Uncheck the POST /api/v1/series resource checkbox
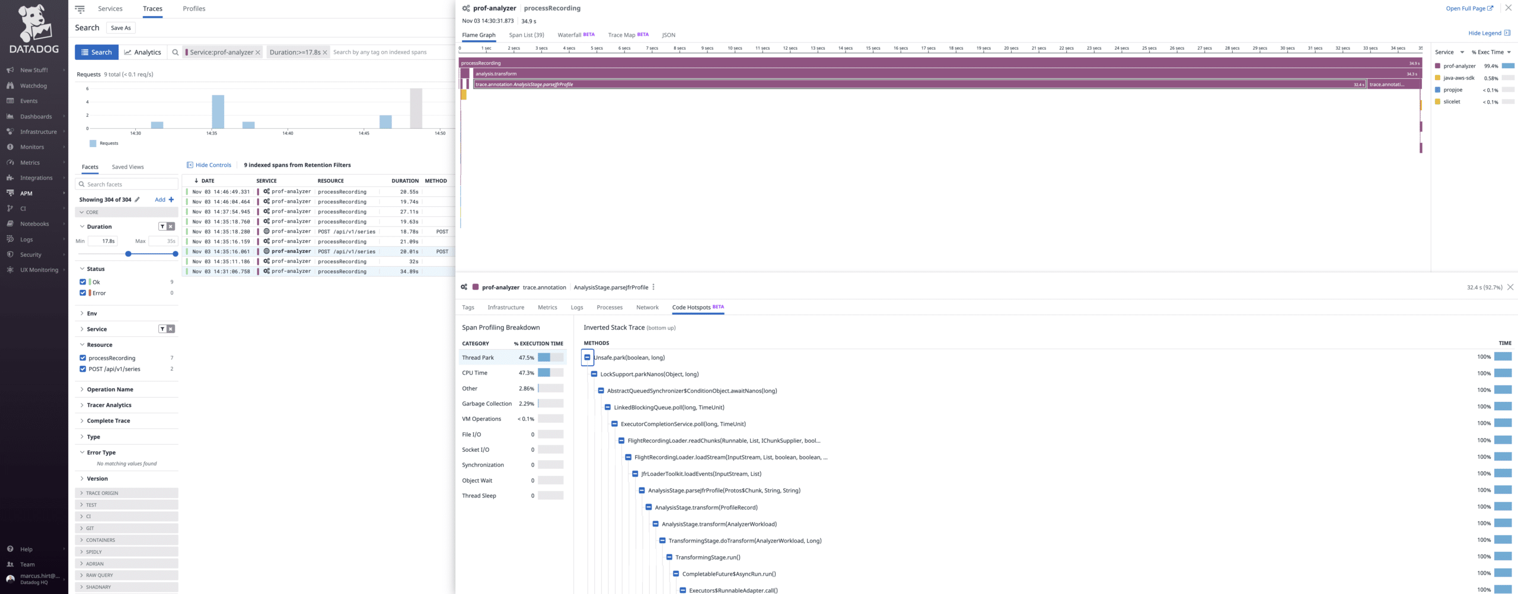The height and width of the screenshot is (594, 1518). click(x=82, y=369)
